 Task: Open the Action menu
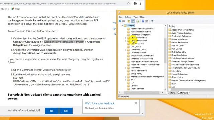(128, 17)
